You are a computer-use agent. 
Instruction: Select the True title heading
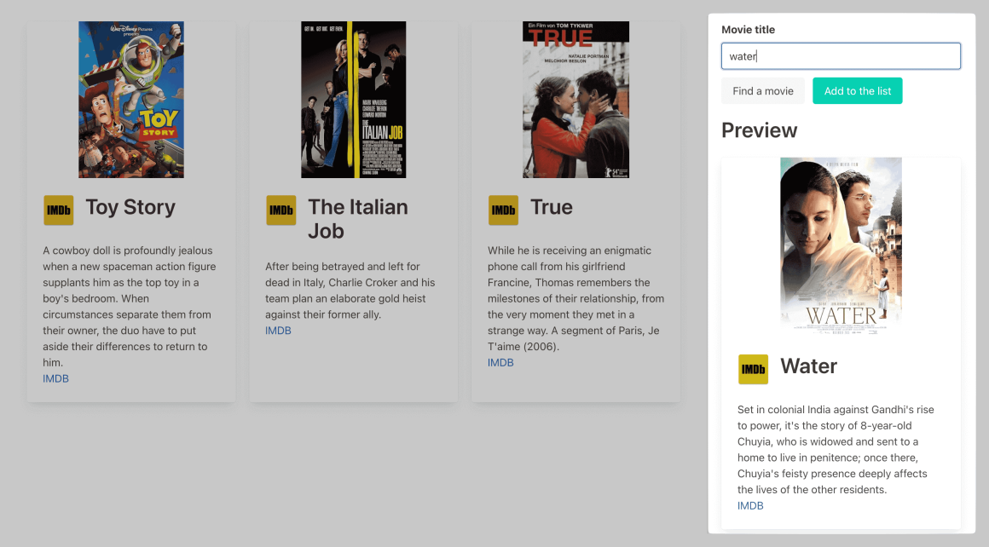coord(552,207)
